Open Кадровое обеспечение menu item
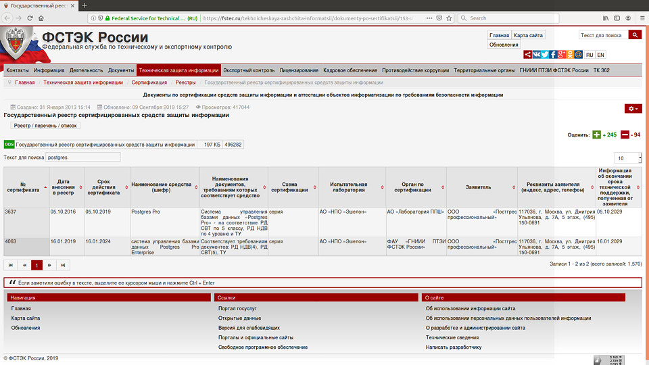Image resolution: width=649 pixels, height=365 pixels. (x=350, y=70)
